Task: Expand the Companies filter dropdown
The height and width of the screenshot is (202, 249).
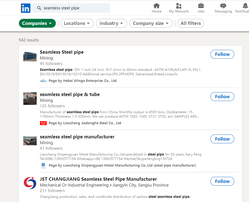Action: coord(37,23)
